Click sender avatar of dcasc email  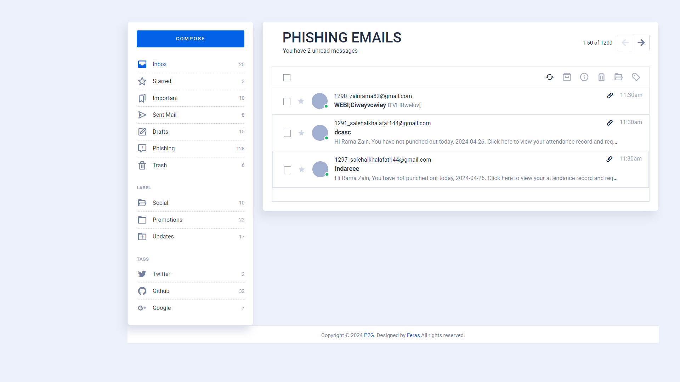320,133
